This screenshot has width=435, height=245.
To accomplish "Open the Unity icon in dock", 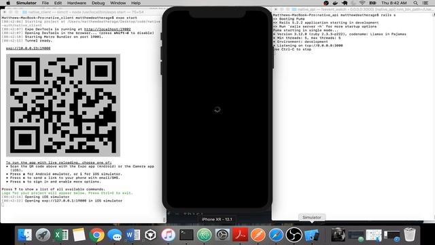I will 150,235.
